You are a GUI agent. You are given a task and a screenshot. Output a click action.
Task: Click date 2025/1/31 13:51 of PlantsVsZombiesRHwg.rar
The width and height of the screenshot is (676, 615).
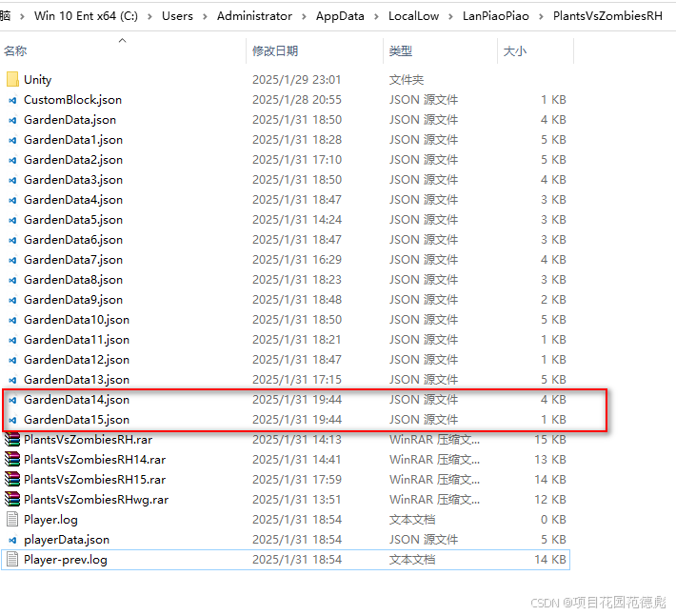(297, 500)
